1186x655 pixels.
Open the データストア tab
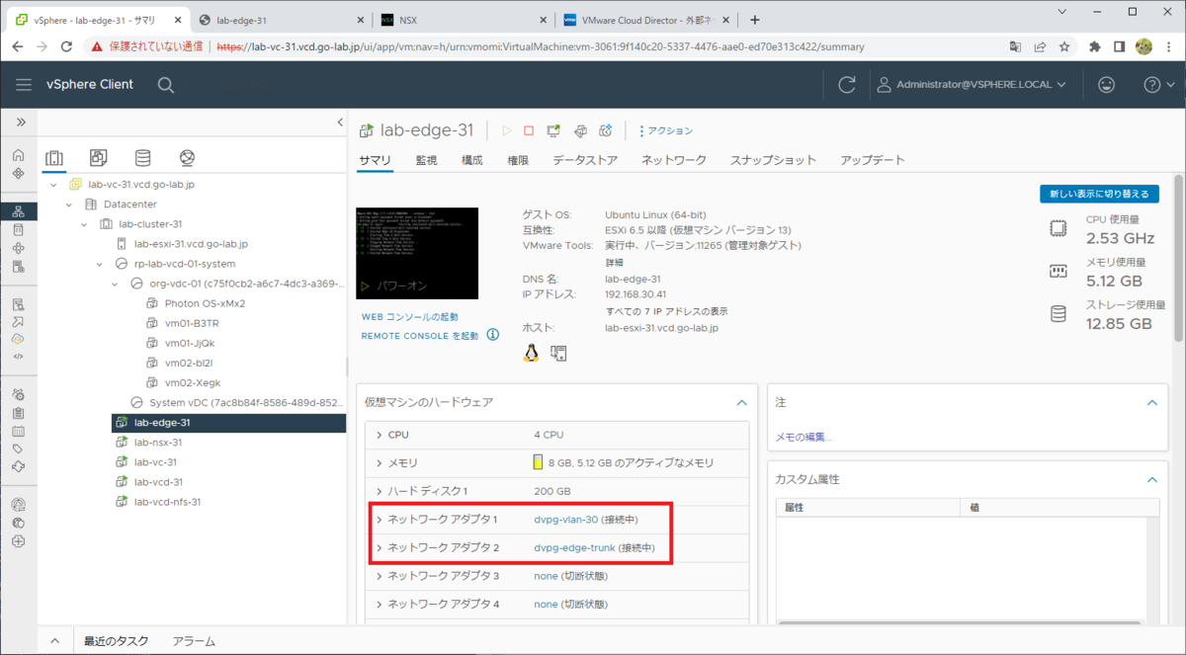[585, 160]
